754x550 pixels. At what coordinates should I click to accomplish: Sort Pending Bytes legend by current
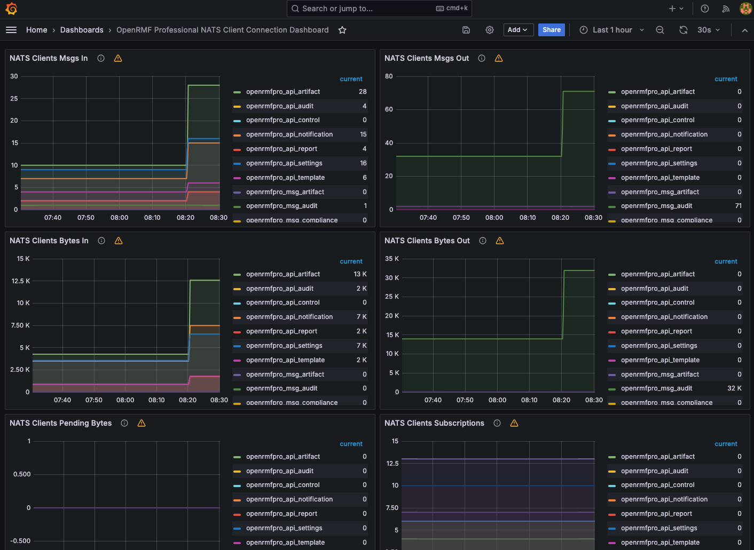coord(351,444)
